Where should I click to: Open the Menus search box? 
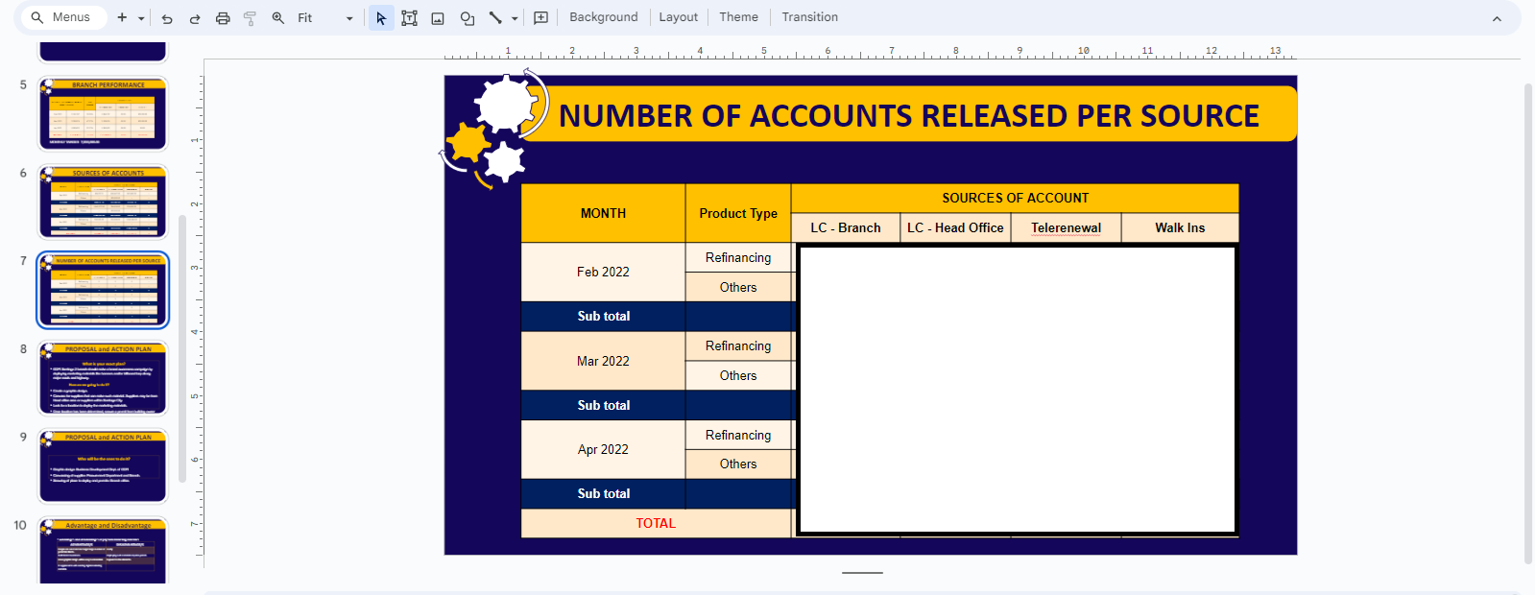(x=63, y=17)
